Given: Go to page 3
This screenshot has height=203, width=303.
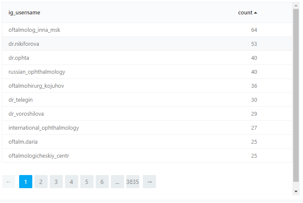Looking at the screenshot, I should [x=56, y=182].
